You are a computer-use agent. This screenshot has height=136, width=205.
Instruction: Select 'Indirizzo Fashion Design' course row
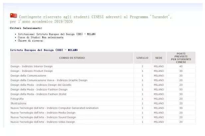coord(103,89)
